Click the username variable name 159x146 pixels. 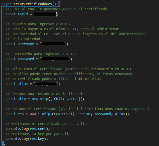pyautogui.click(x=26, y=44)
